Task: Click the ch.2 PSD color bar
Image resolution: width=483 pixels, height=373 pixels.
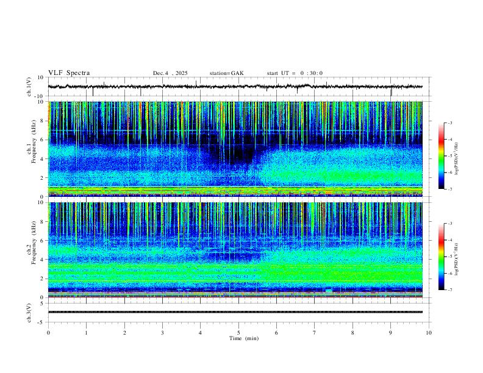Action: click(441, 257)
